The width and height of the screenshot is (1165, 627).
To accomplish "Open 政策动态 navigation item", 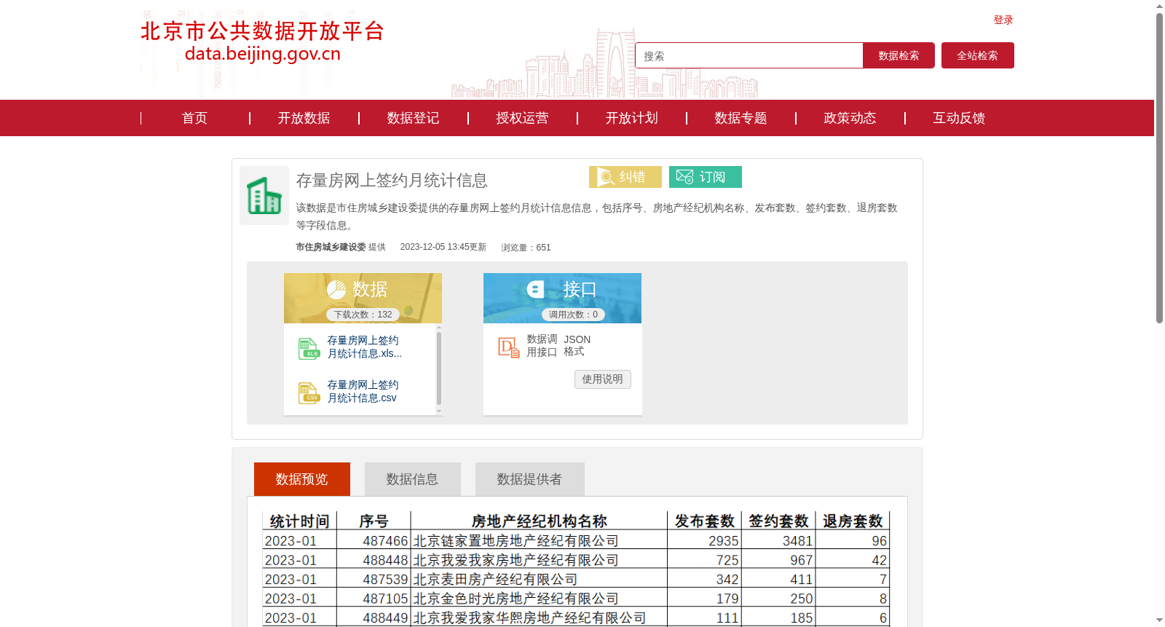I will point(850,118).
